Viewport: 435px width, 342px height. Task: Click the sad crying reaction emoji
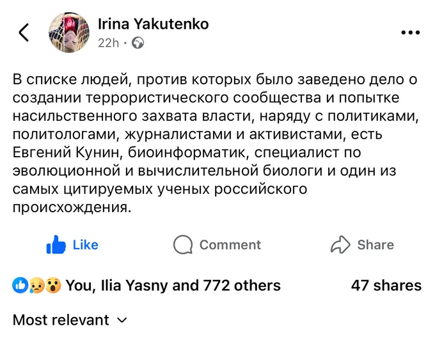pos(37,285)
